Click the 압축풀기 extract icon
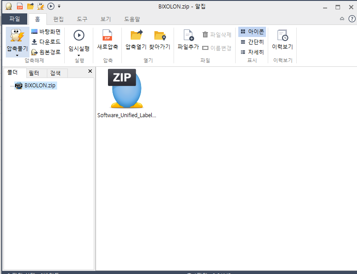This screenshot has width=357, height=274. point(17,36)
